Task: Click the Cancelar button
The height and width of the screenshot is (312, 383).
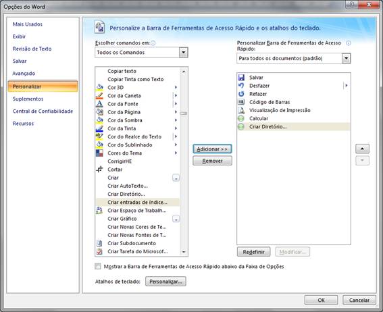Action: click(x=359, y=300)
